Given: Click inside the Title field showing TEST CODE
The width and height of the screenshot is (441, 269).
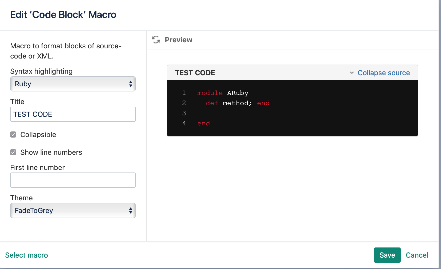Looking at the screenshot, I should 73,114.
